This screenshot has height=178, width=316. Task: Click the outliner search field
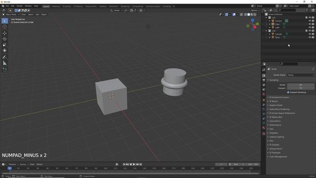[x=287, y=10]
